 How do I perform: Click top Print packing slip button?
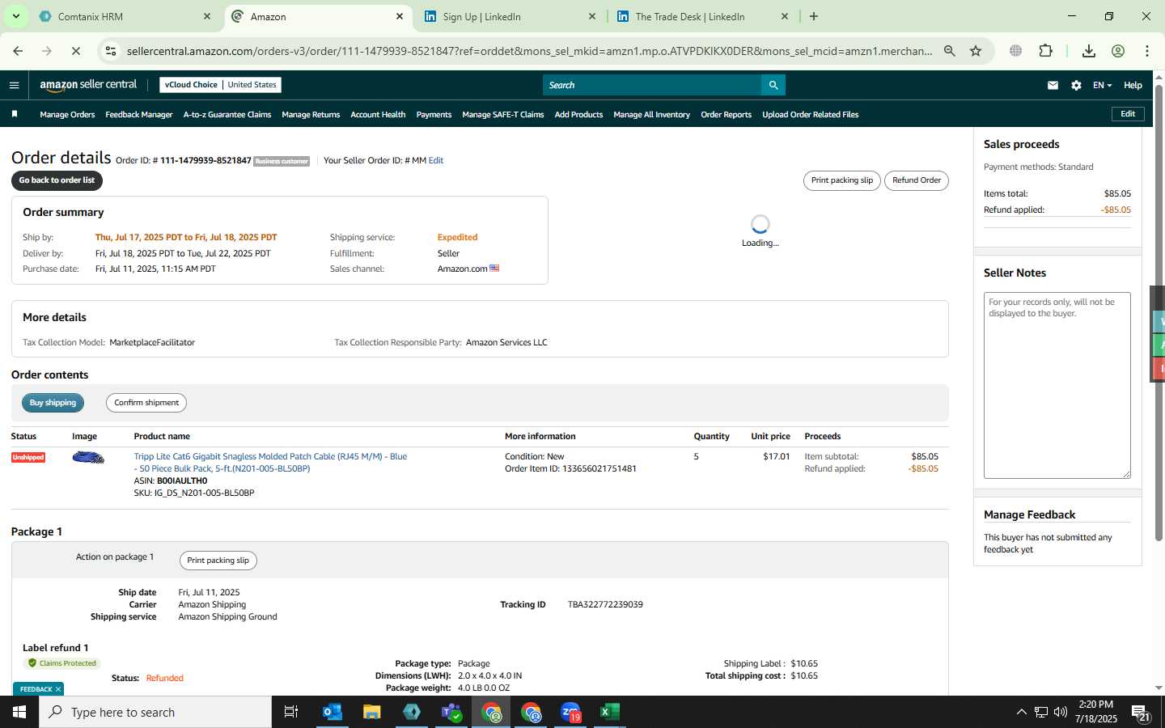[x=842, y=180]
